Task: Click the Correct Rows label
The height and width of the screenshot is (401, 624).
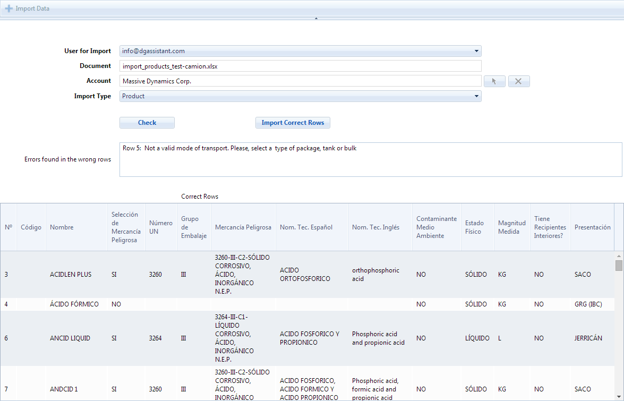Action: pos(200,197)
